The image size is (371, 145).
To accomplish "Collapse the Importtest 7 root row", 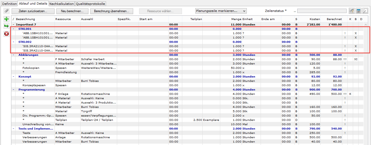I will pos(14,24).
